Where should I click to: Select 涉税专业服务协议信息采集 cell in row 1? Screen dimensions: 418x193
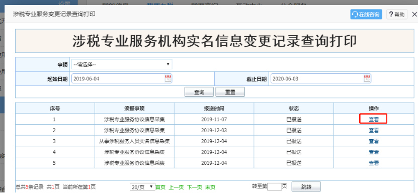coord(134,120)
